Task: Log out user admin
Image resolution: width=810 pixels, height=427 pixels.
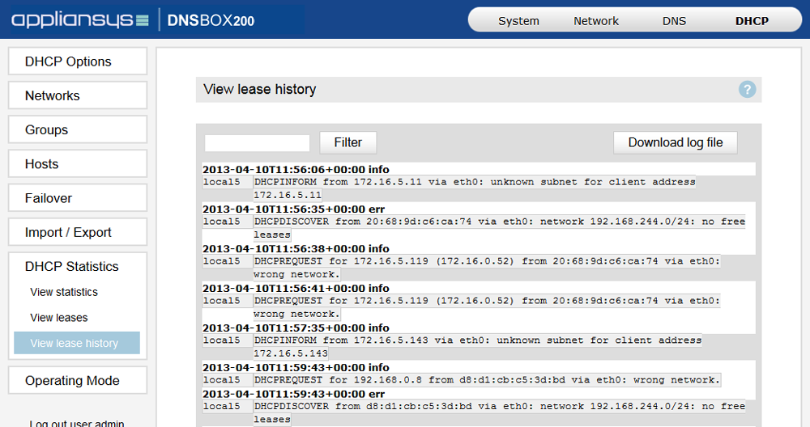Action: (76, 423)
